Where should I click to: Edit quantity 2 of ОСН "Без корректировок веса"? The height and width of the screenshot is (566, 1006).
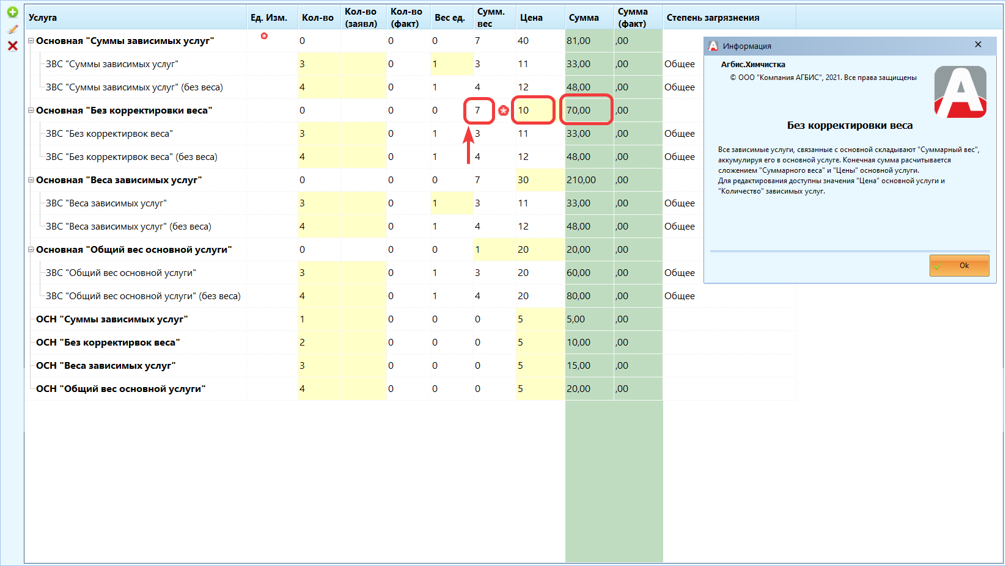(319, 343)
